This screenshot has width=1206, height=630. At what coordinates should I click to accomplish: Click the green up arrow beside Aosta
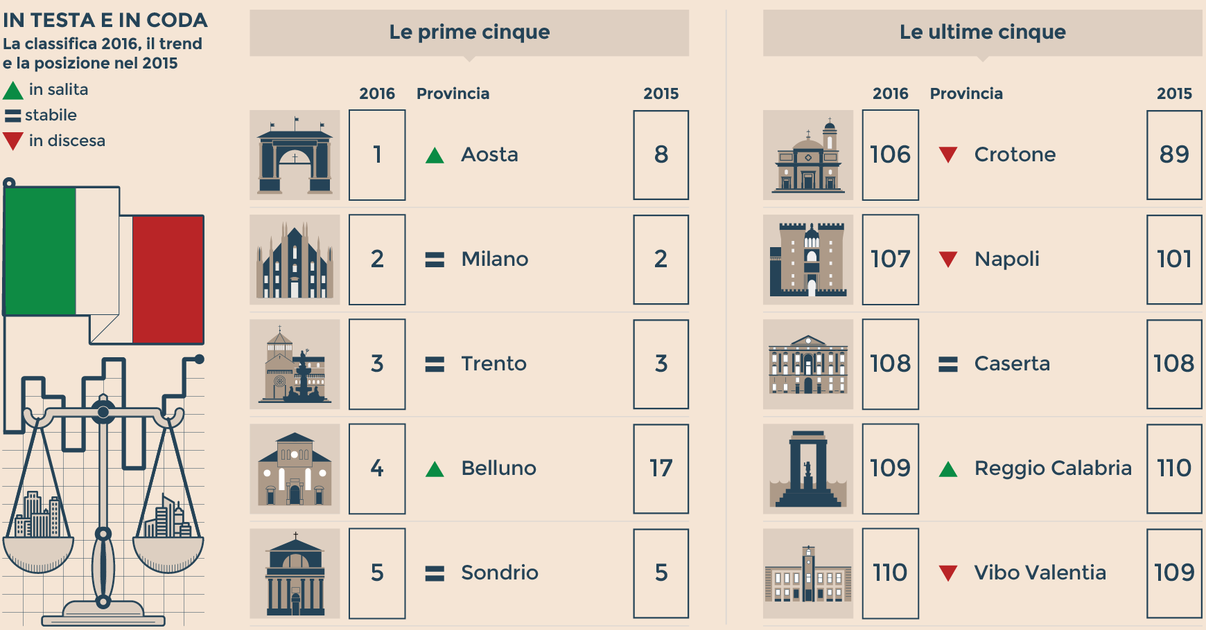coord(435,155)
